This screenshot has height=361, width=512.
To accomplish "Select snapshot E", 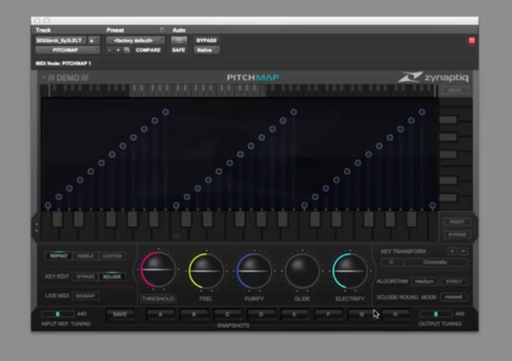I will tap(295, 314).
